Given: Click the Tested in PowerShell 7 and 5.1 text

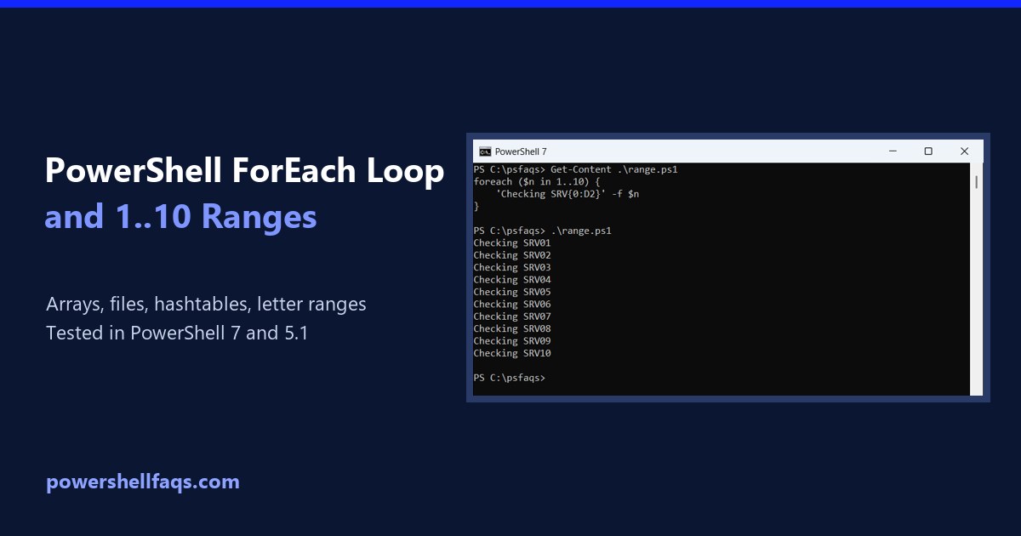Looking at the screenshot, I should (177, 333).
